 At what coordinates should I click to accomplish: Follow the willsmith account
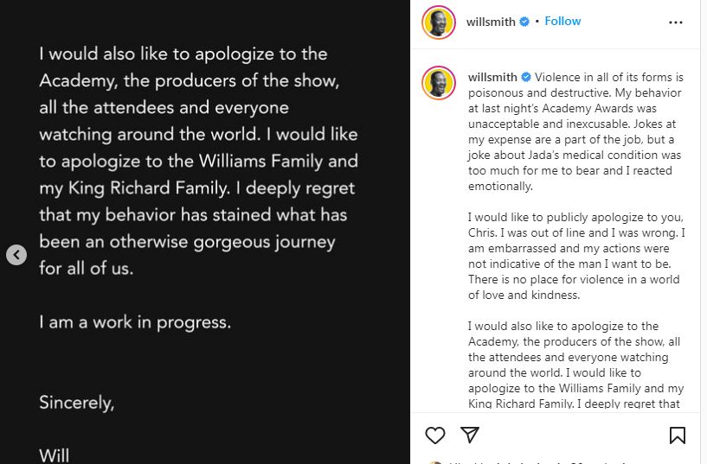coord(562,21)
